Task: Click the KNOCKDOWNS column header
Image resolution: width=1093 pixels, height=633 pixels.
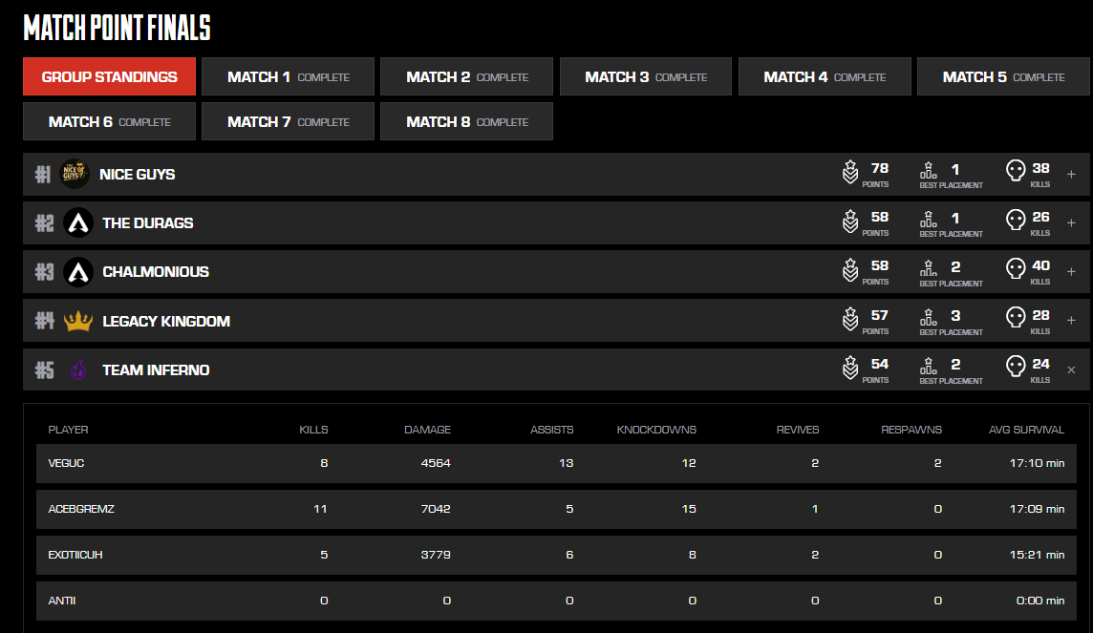Action: [656, 430]
